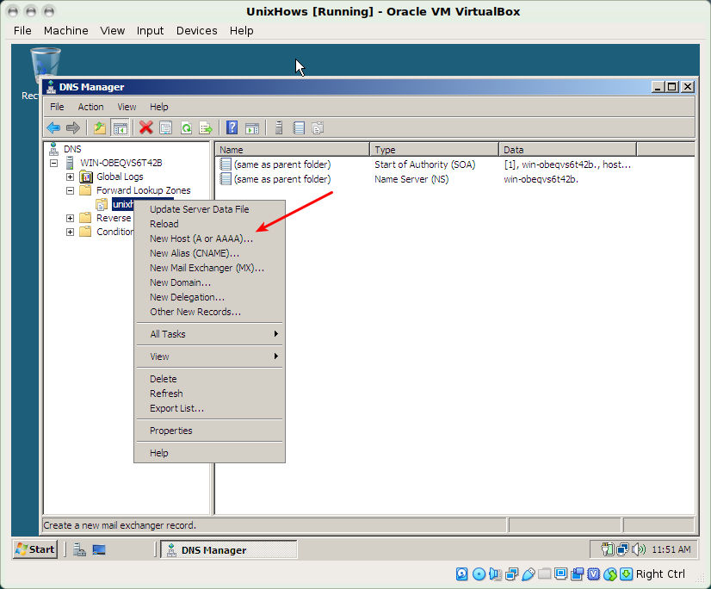Click VirtualBox keyboard capture arrow icon
The height and width of the screenshot is (589, 711).
[626, 574]
